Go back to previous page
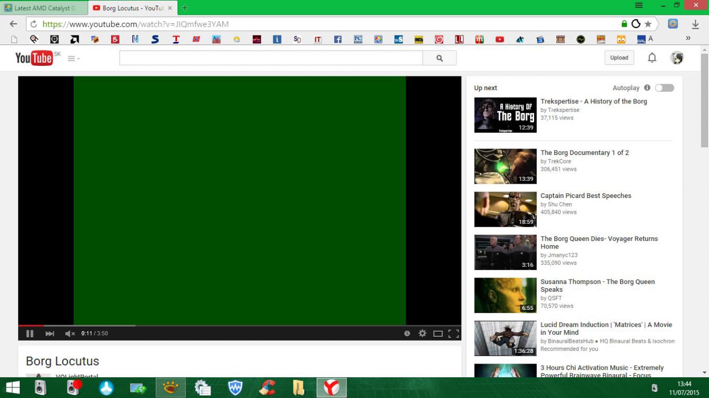The height and width of the screenshot is (398, 709). pyautogui.click(x=13, y=24)
